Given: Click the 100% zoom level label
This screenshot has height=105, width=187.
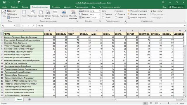Looking at the screenshot, I should [182, 103].
